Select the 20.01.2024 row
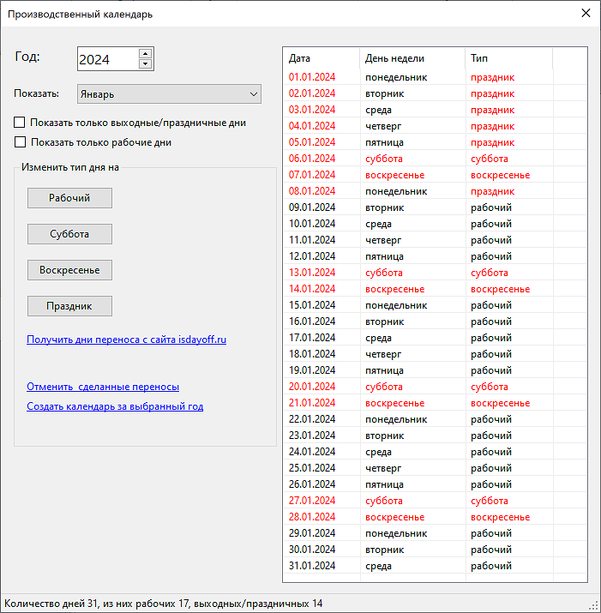Viewport: 601px width, 613px height. [x=435, y=387]
